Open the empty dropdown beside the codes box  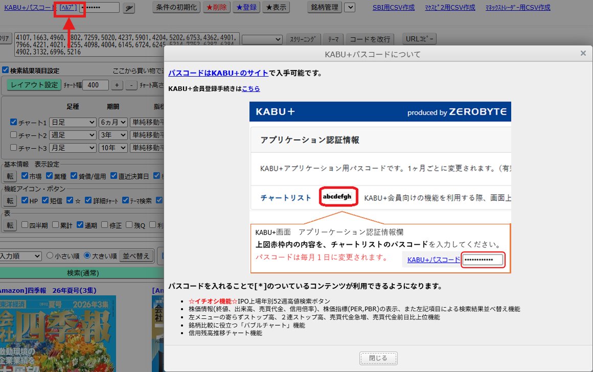[262, 39]
